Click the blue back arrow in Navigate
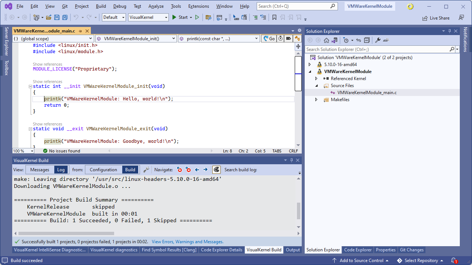 pyautogui.click(x=197, y=170)
